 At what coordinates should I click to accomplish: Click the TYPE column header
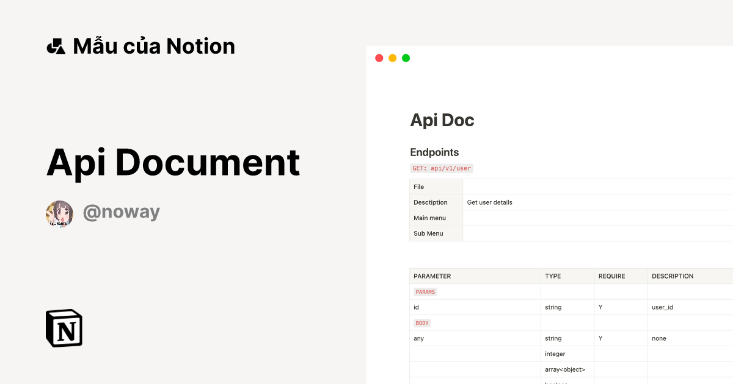[x=552, y=276]
